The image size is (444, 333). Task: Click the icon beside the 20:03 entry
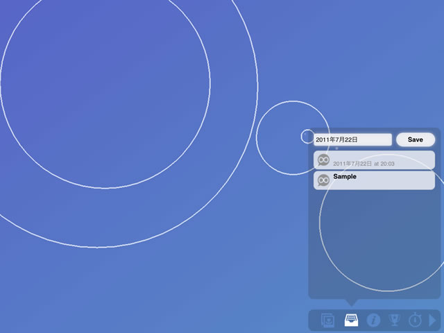tap(323, 160)
